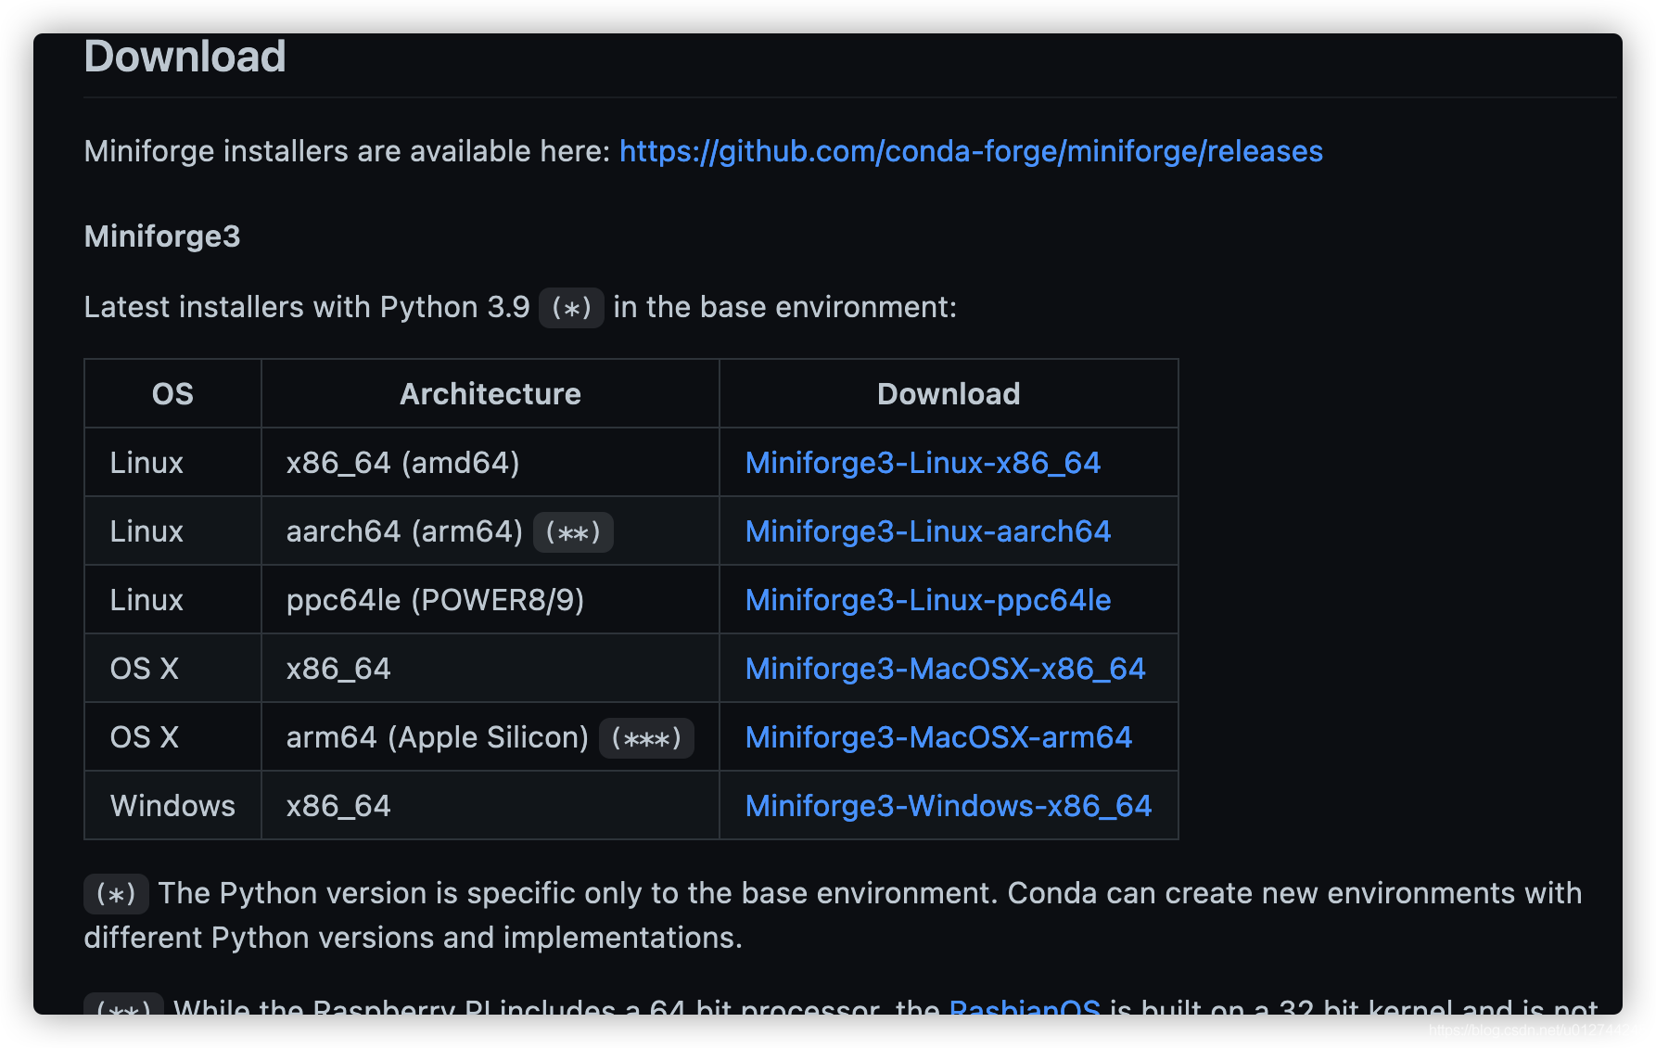Click the Architecture column header
This screenshot has width=1656, height=1048.
pos(490,393)
